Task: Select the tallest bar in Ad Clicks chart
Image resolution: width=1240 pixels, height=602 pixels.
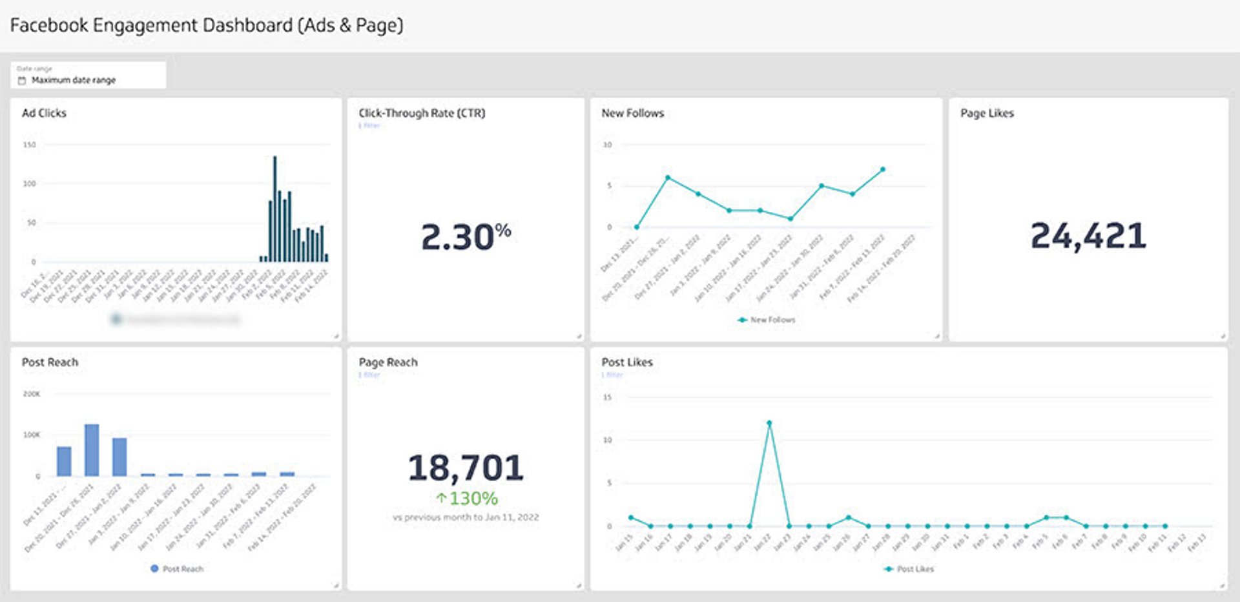Action: point(274,207)
